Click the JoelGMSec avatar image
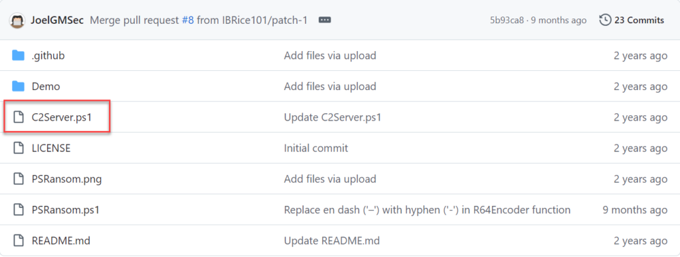This screenshot has width=680, height=257. (x=17, y=21)
